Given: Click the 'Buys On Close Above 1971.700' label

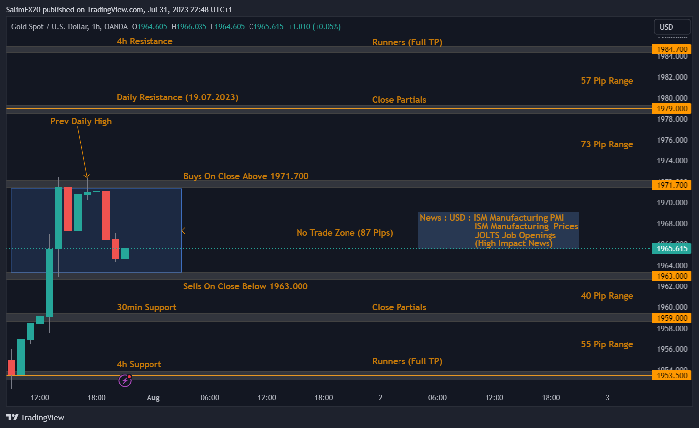Looking at the screenshot, I should (246, 176).
